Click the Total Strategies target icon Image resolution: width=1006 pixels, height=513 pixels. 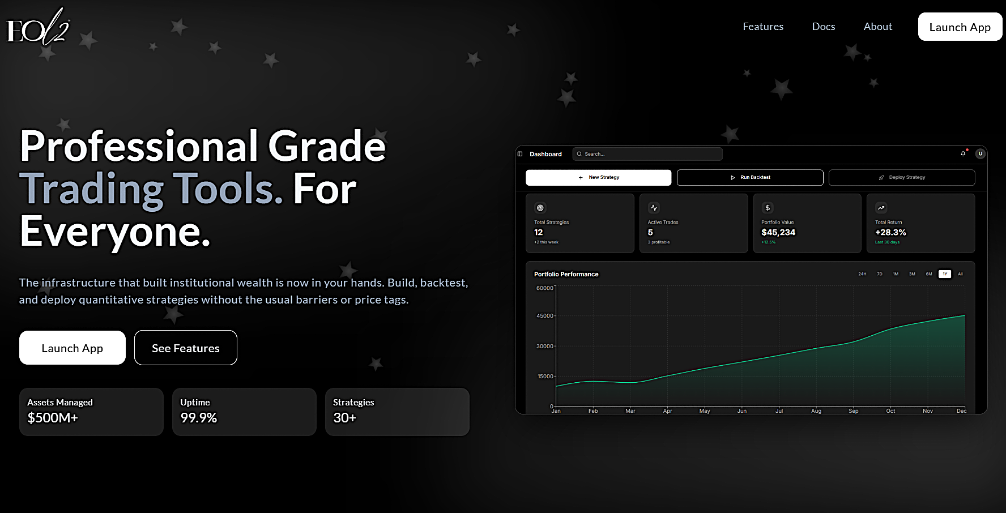pos(540,208)
